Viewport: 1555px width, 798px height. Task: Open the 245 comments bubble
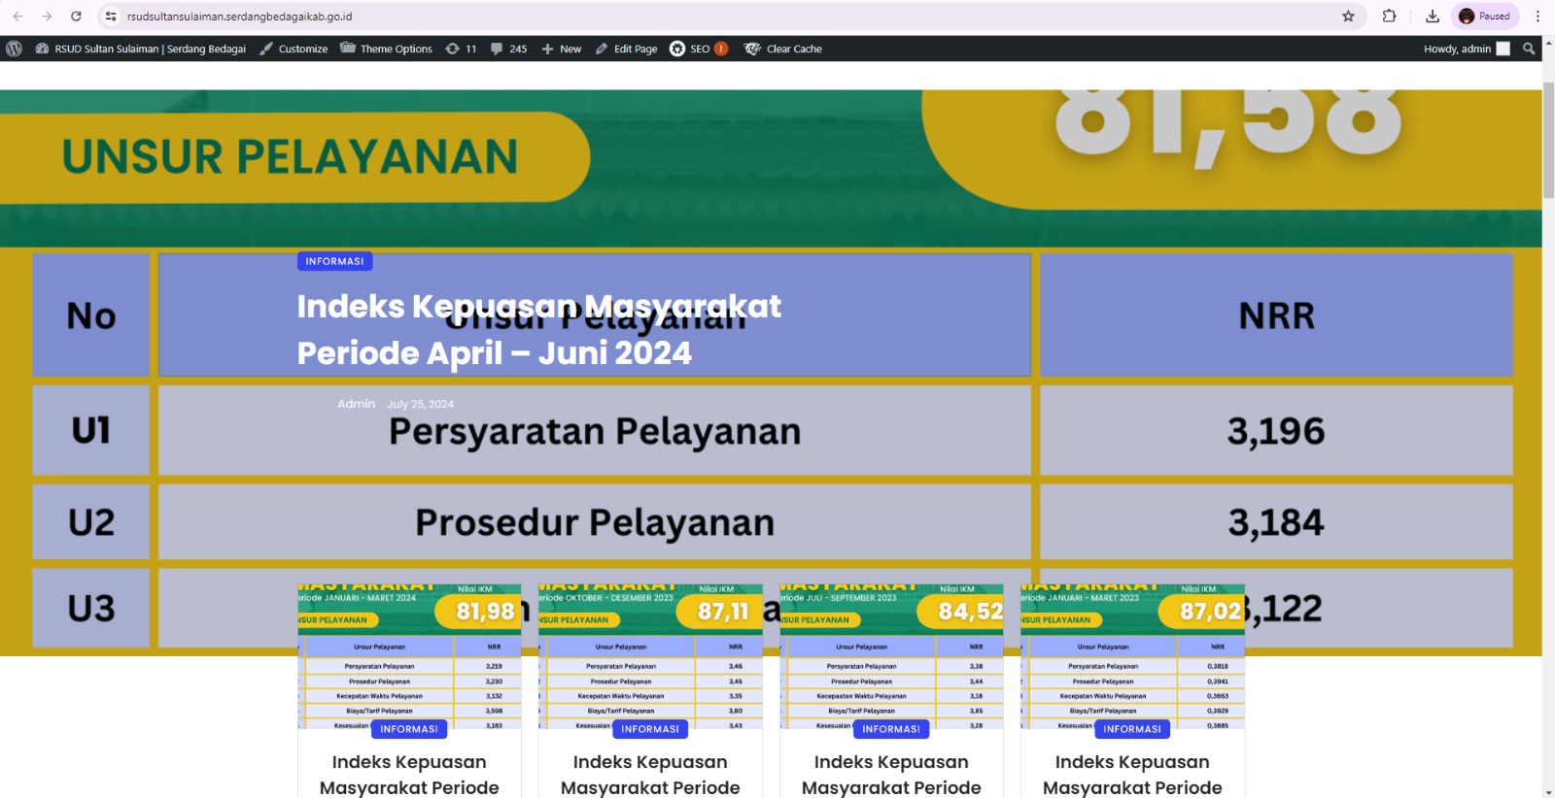[508, 49]
